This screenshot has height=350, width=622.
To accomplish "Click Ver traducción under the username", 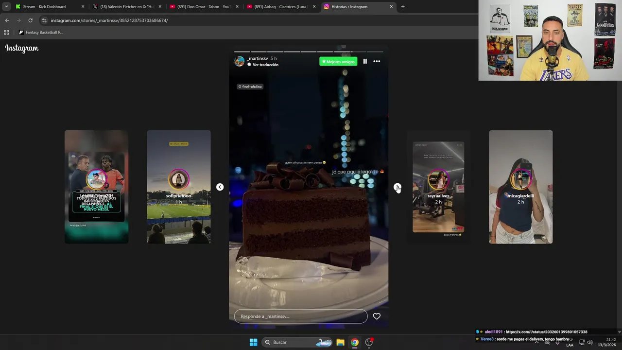I will pyautogui.click(x=265, y=65).
